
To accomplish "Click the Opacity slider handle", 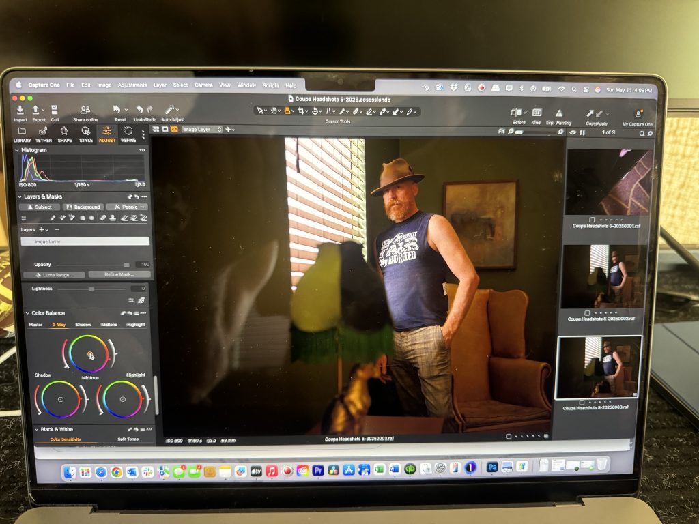I will click(126, 265).
